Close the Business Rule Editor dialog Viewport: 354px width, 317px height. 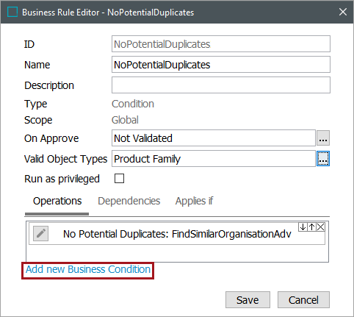coord(343,12)
